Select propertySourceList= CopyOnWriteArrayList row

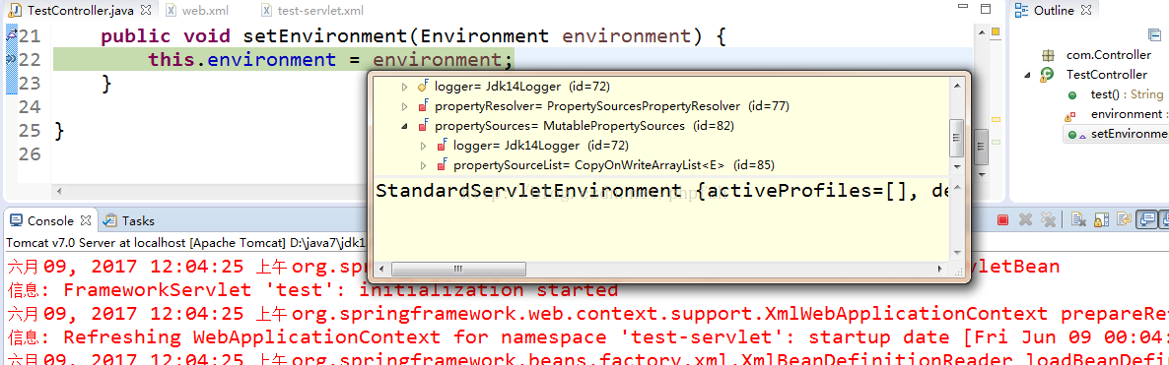tap(613, 164)
